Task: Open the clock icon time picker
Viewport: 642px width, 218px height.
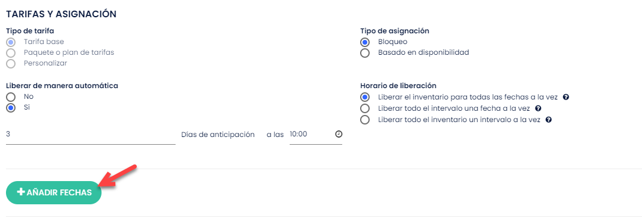Action: [339, 134]
